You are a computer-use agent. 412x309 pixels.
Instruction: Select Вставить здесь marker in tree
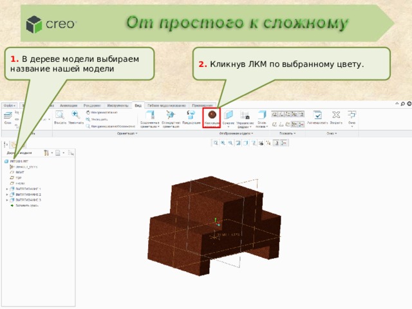[x=24, y=206]
